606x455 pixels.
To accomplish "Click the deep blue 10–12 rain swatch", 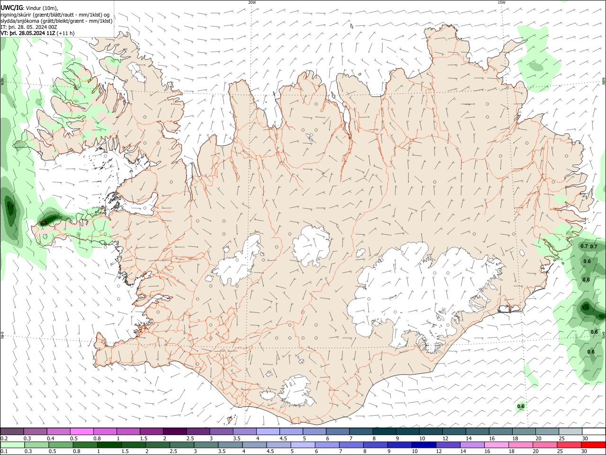I will [x=423, y=445].
